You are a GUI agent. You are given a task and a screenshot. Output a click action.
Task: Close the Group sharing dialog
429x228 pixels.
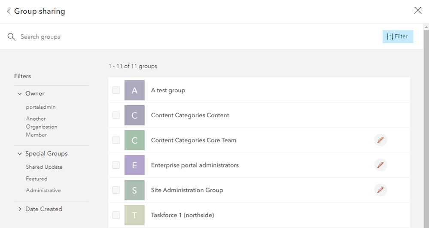point(418,11)
